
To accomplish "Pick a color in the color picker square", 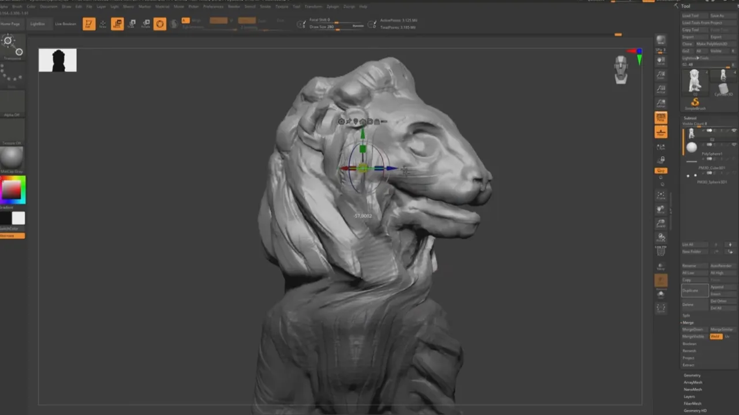I will 13,190.
